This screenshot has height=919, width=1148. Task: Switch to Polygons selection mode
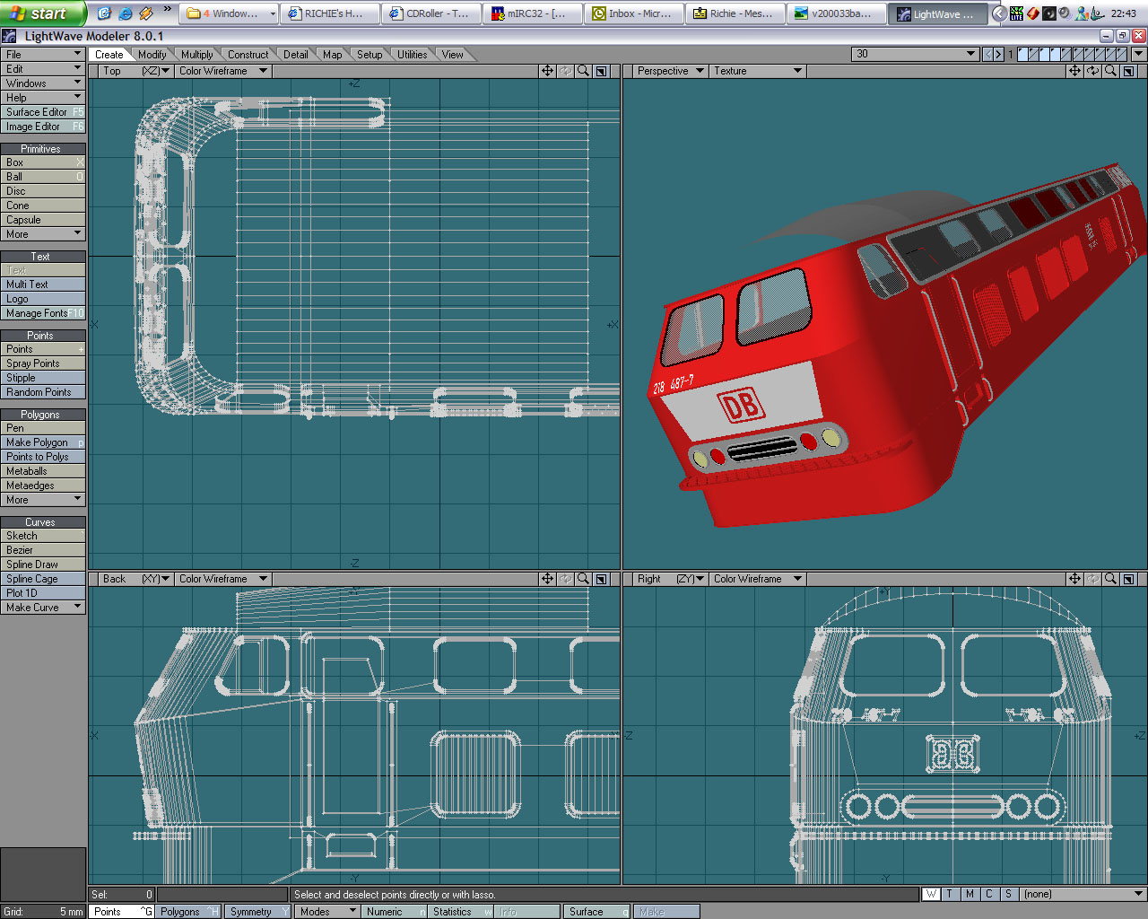tap(188, 911)
